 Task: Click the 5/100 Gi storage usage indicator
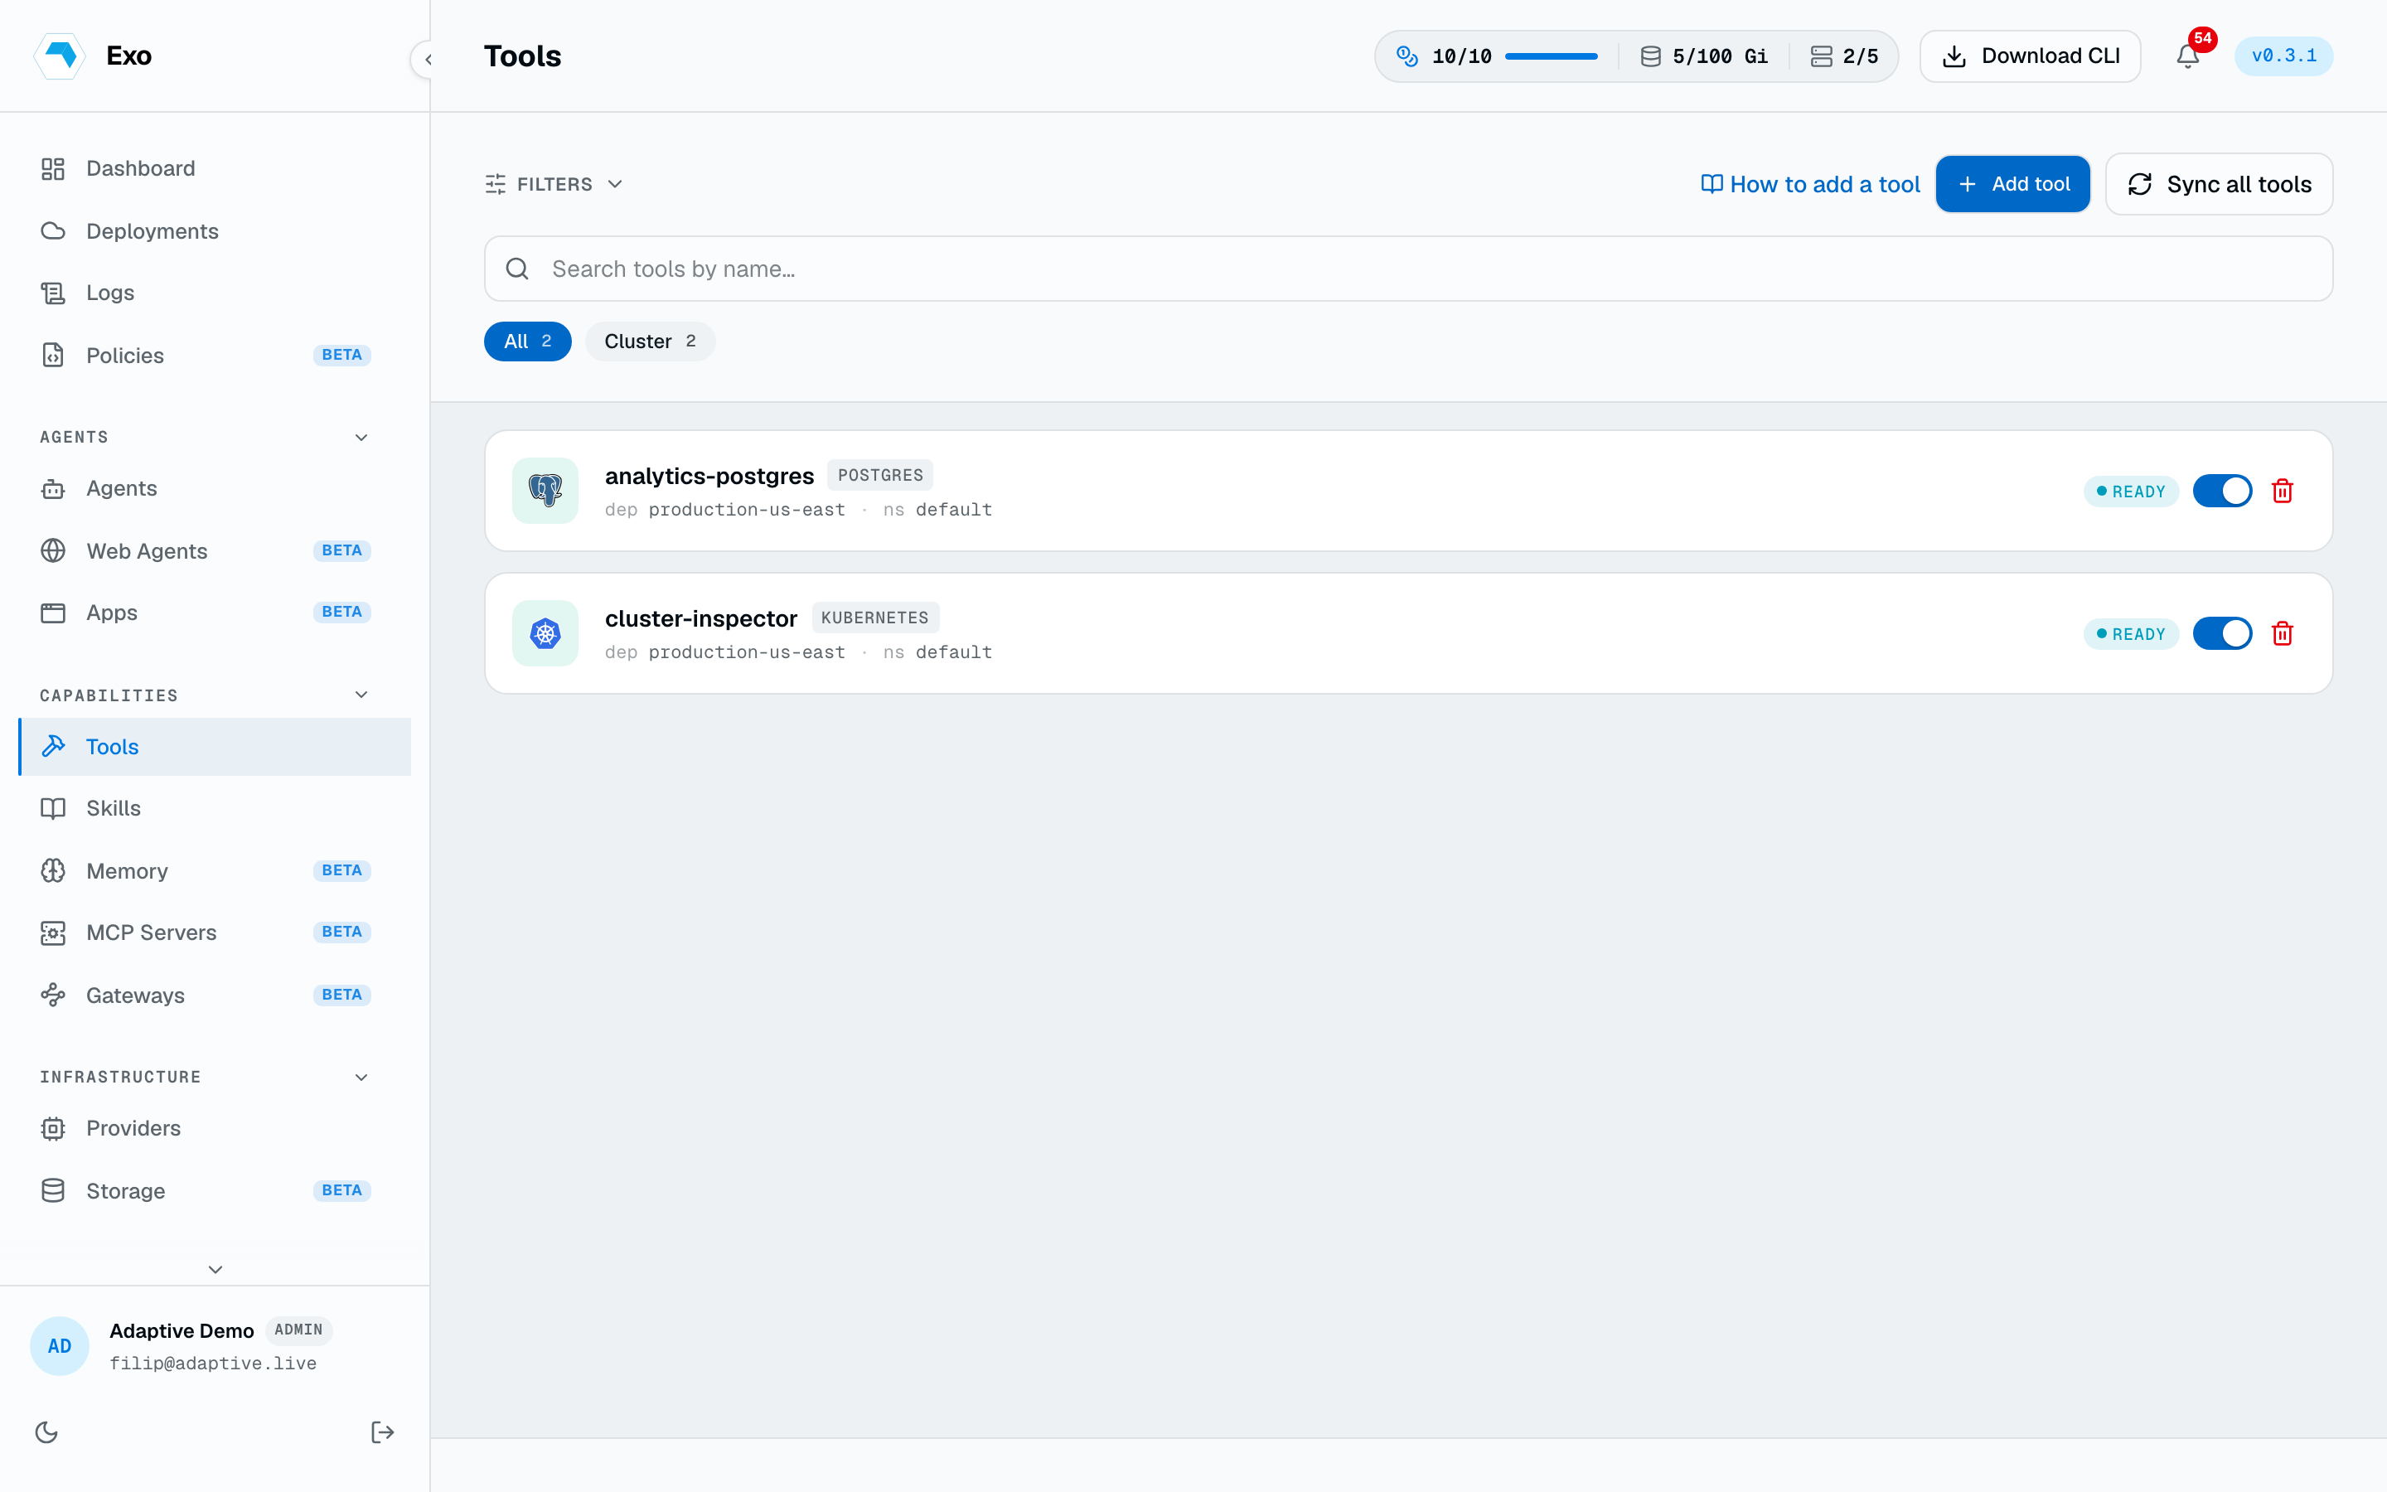pos(1703,56)
